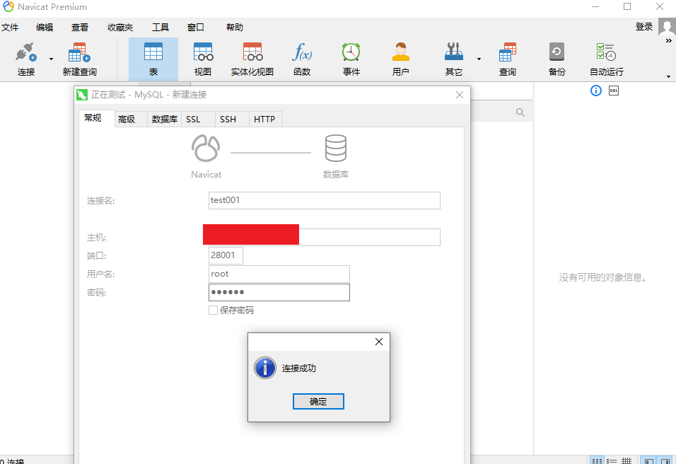Click the 端口 field showing 28001
This screenshot has width=676, height=464.
coord(226,255)
